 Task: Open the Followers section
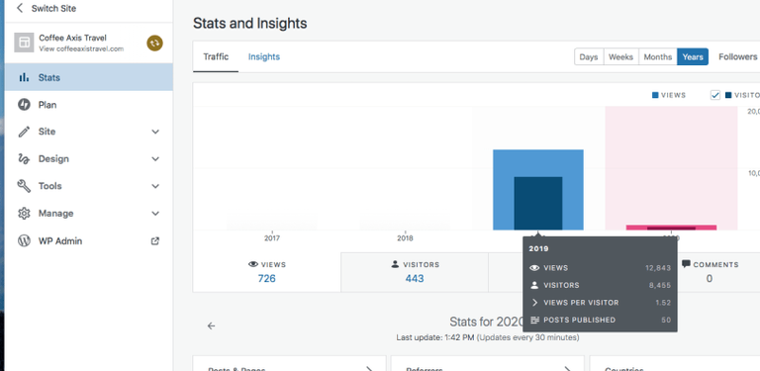(737, 56)
